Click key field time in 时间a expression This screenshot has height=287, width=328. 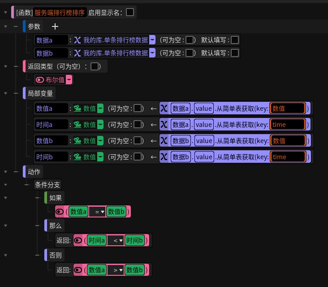[288, 125]
